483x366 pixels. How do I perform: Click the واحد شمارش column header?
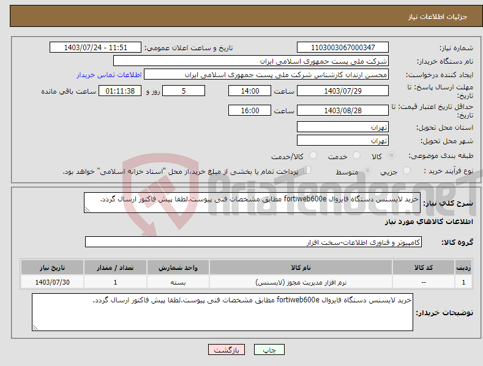pos(178,267)
